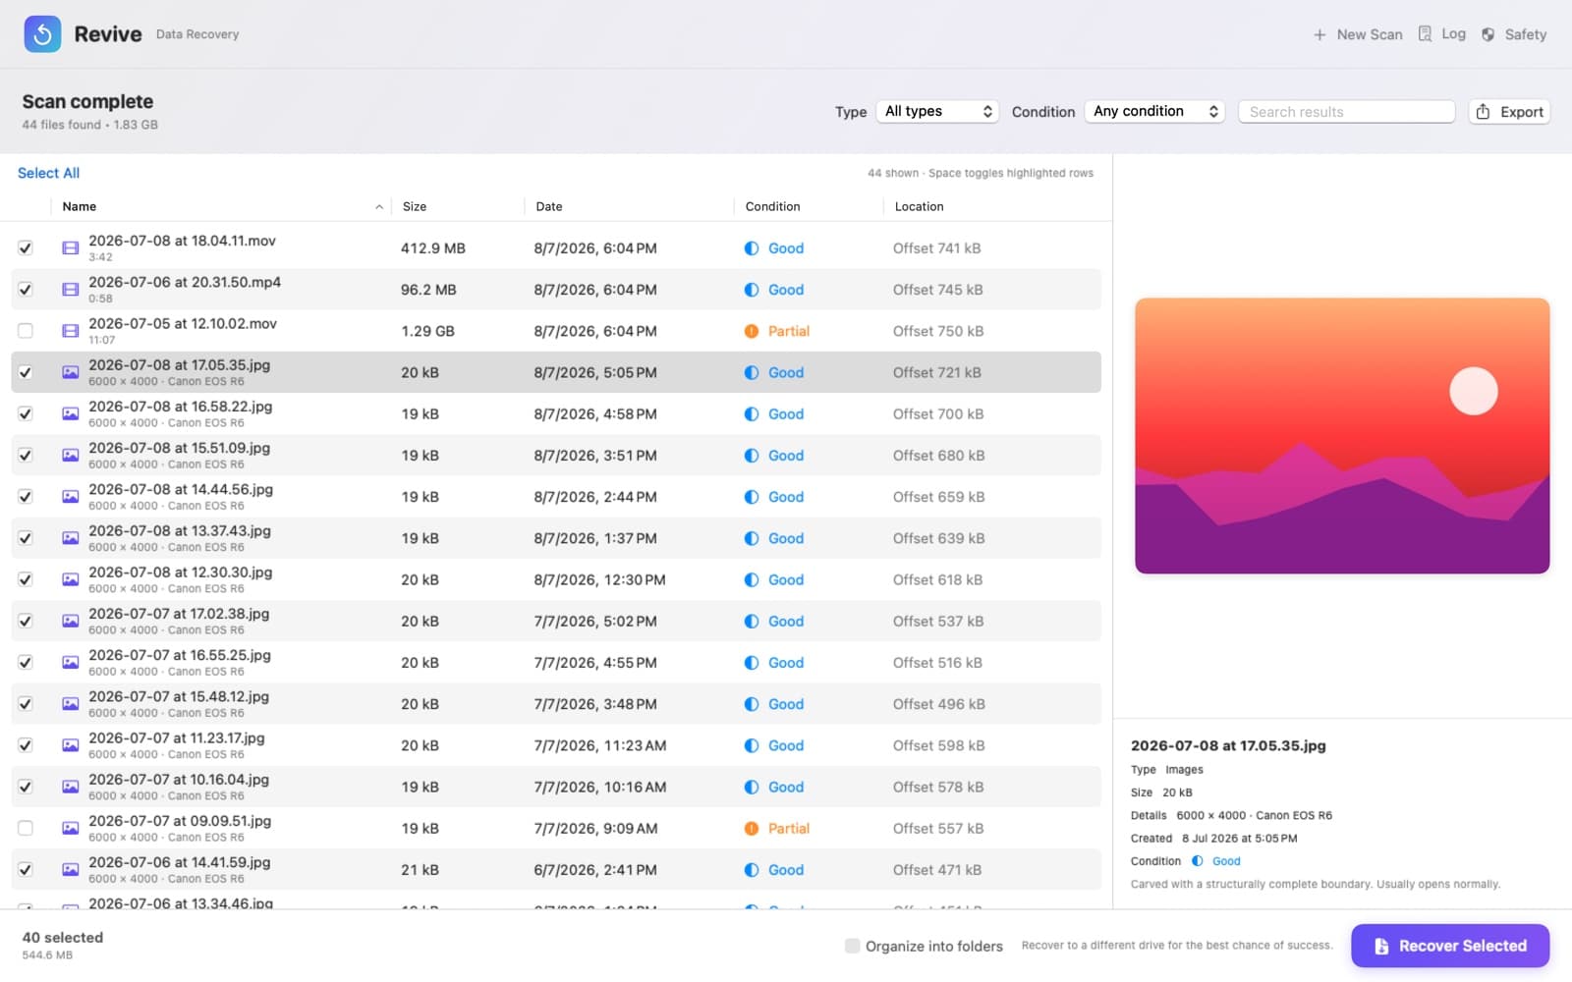Check the 2026-07-05 at 12.10.02.mov checkbox
The width and height of the screenshot is (1572, 982).
(26, 331)
